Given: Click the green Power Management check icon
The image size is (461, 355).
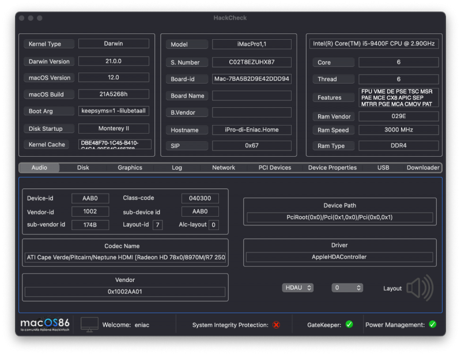Looking at the screenshot, I should click(432, 324).
